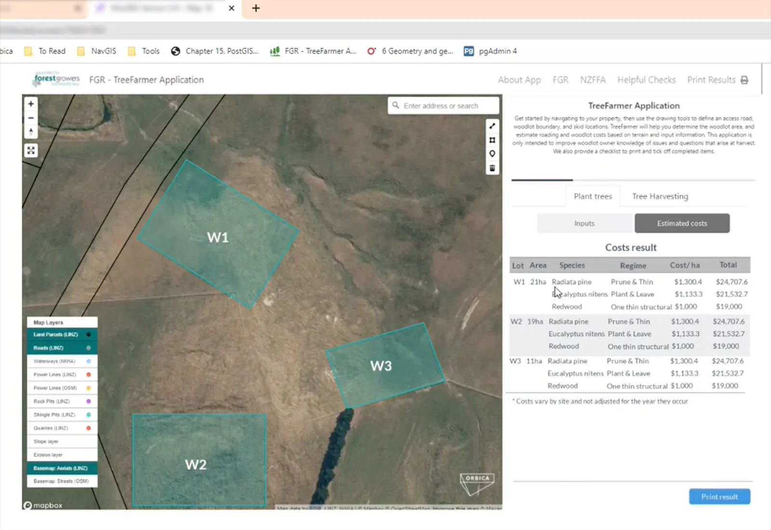Click W3 Redwood total $19,000
This screenshot has height=530, width=771.
tap(725, 386)
